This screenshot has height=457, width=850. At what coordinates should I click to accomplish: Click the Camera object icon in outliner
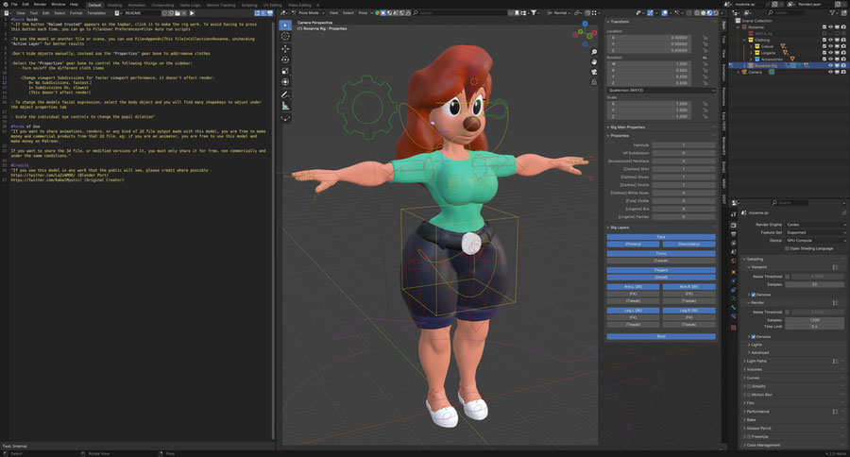745,72
